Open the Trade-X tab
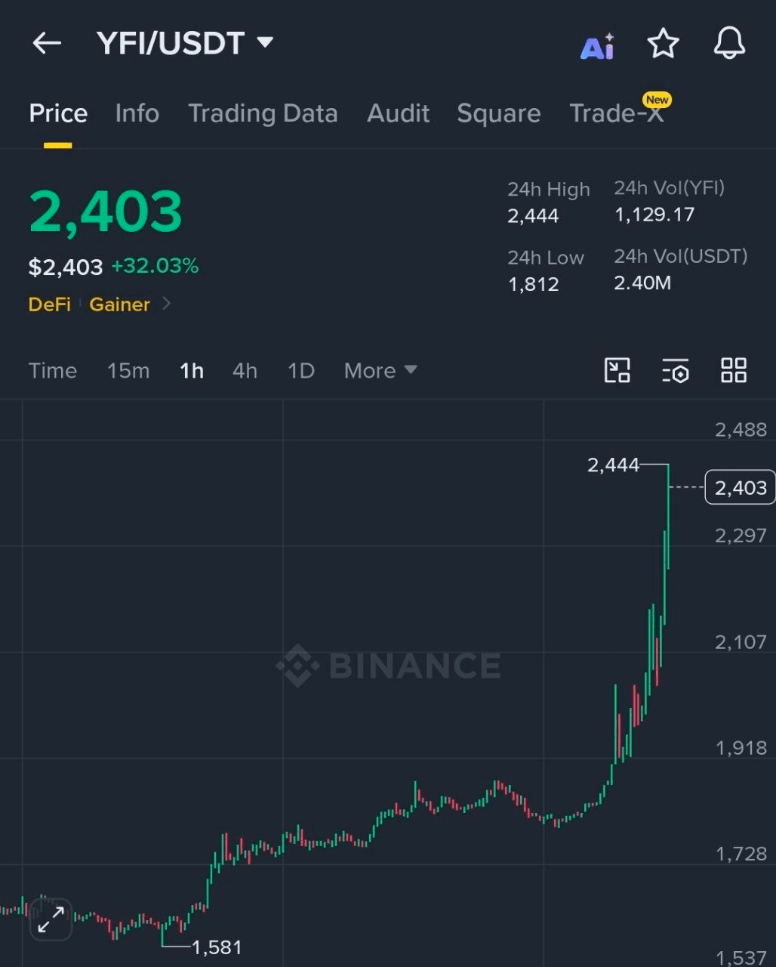 click(617, 113)
